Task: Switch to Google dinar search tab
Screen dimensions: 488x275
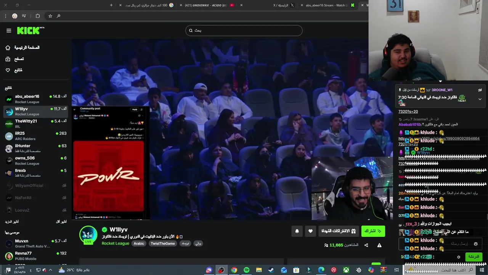Action: point(147,5)
